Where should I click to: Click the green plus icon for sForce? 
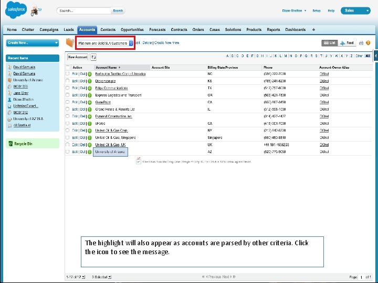point(90,124)
